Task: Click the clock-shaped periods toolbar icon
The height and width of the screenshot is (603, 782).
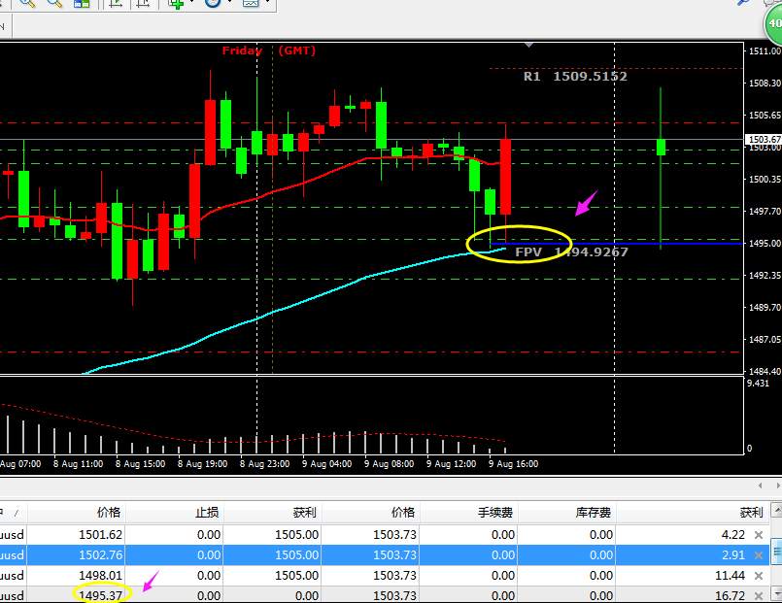Action: (213, 3)
